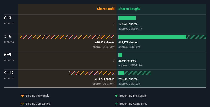Click the 9–12 months hatched green companies bar

tap(138, 73)
